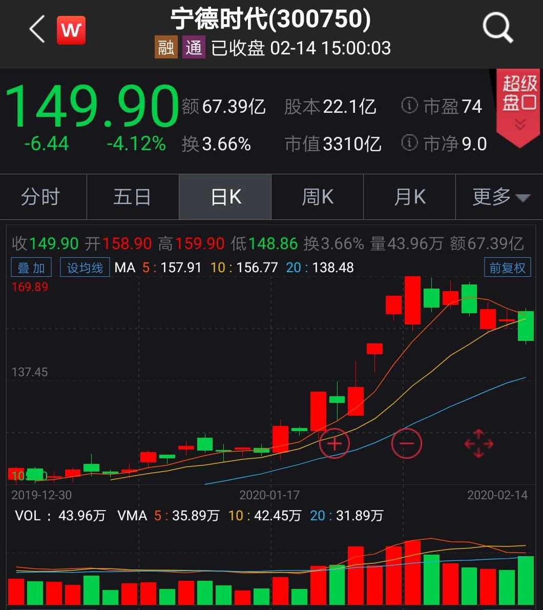This screenshot has height=610, width=543.
Task: Tap the 设均线 button
Action: 85,268
